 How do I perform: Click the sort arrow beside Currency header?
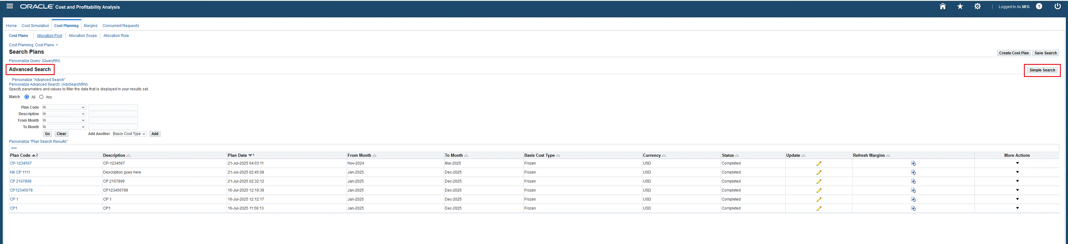664,155
